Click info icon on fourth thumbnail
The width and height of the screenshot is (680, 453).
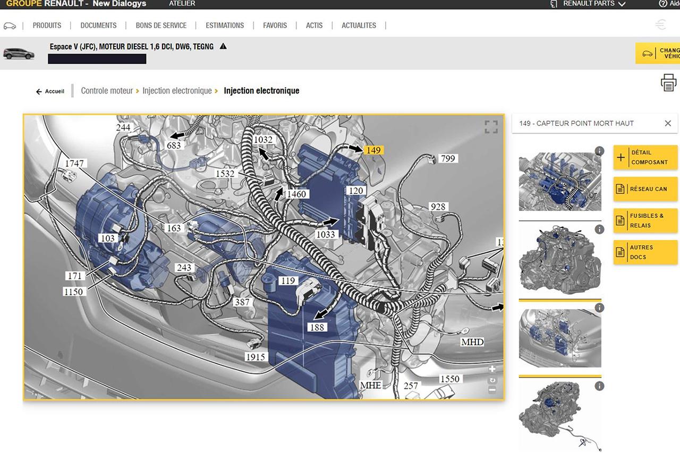[599, 386]
